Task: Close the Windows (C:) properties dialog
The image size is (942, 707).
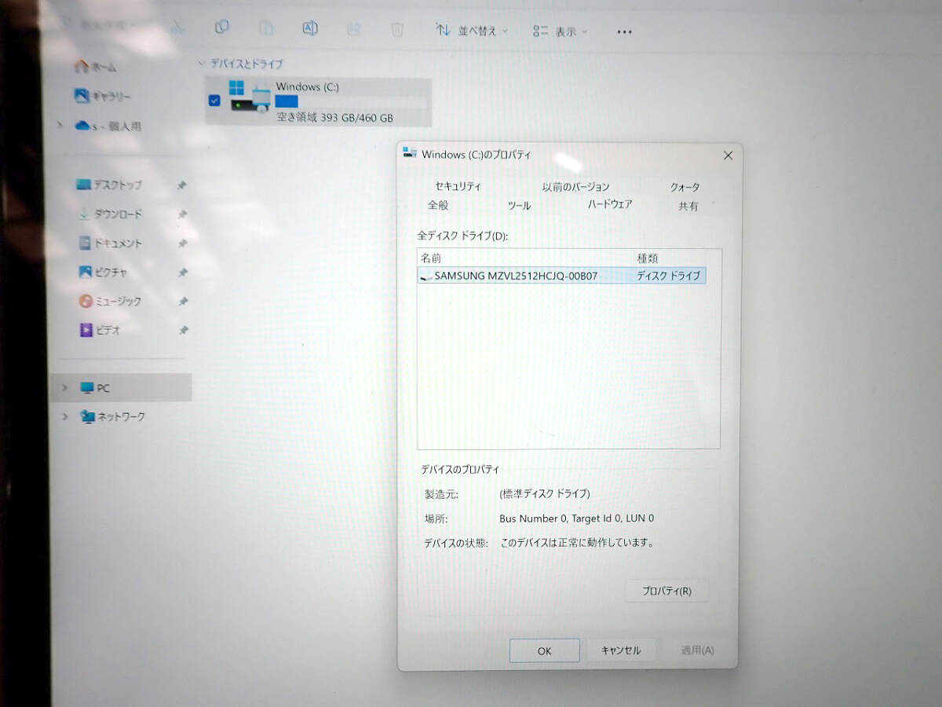Action: coord(728,156)
